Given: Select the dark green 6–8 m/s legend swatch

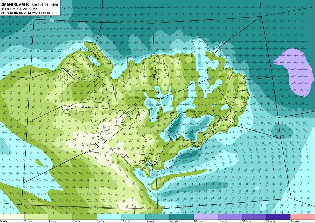Looking at the screenshot, I should [85, 217].
